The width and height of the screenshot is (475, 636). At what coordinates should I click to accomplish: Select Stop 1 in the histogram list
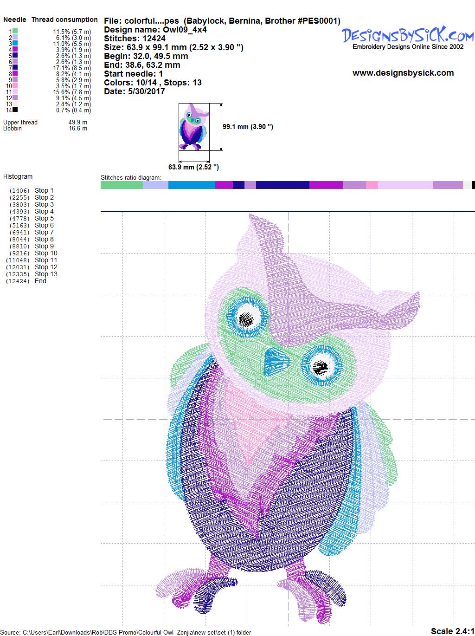click(44, 190)
